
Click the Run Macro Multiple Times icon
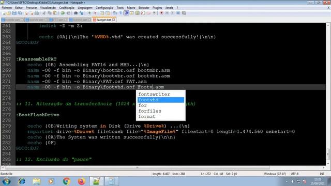tap(178, 13)
